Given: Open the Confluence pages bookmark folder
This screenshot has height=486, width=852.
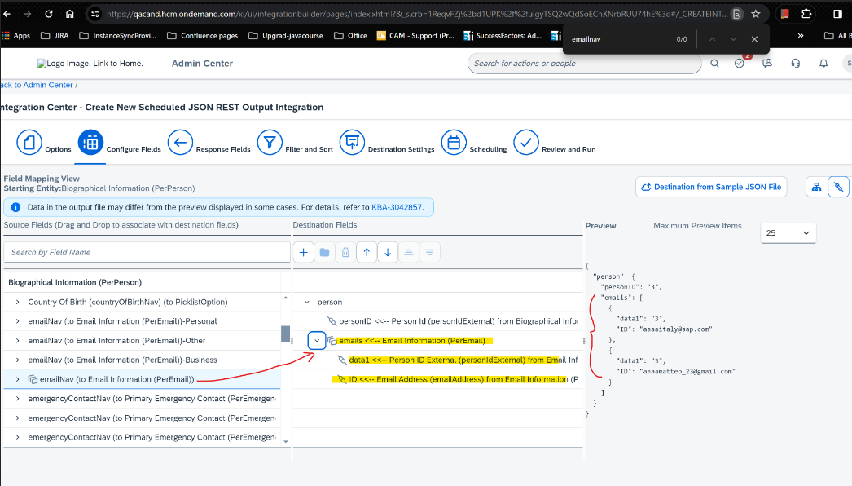Looking at the screenshot, I should click(203, 36).
